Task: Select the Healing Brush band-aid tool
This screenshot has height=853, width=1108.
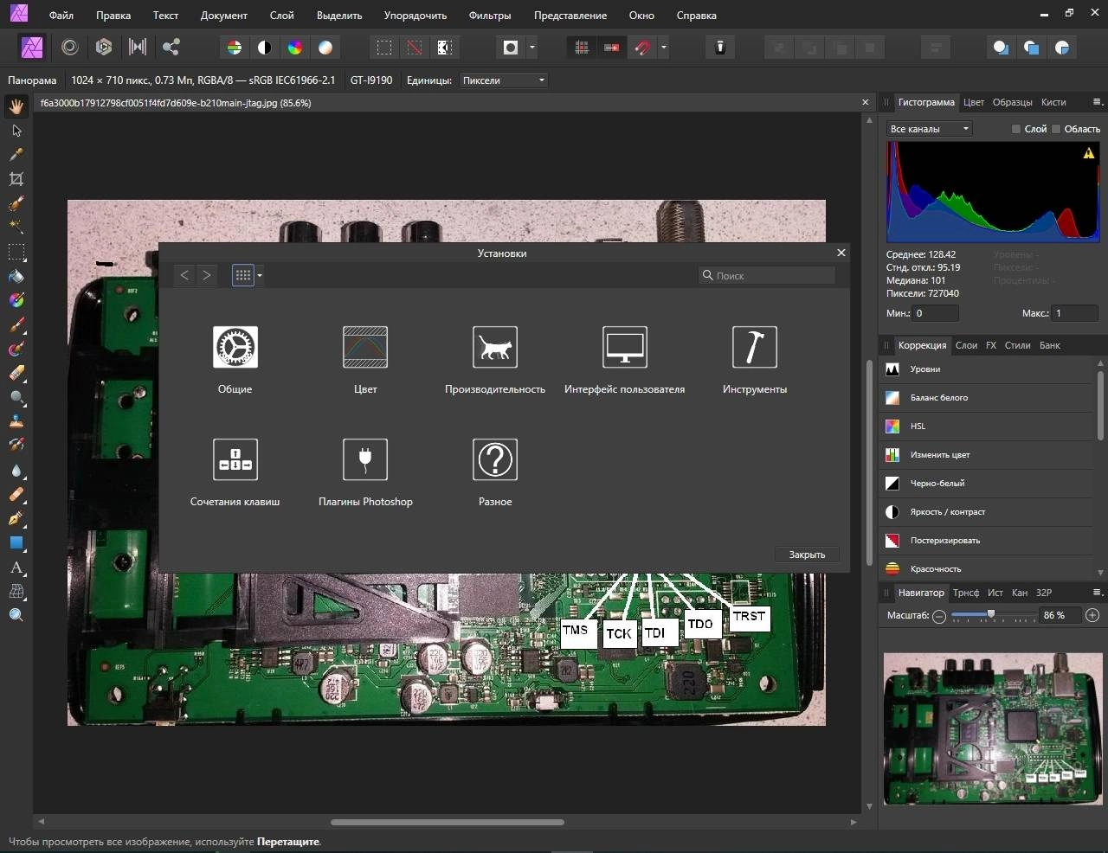Action: (x=16, y=495)
